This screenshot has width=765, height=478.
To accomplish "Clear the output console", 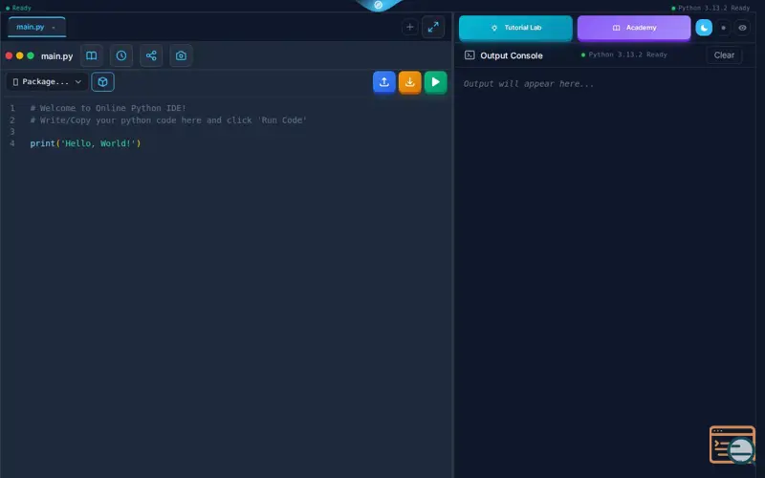I will click(724, 55).
